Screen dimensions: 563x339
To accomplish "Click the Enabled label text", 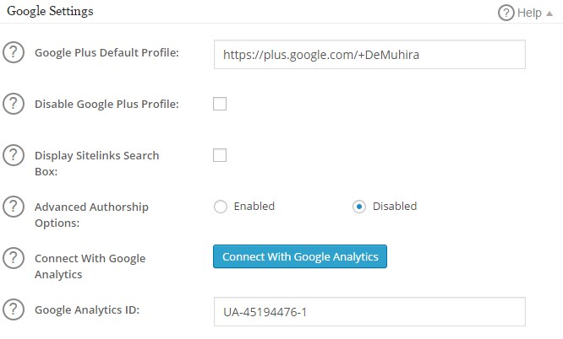I will click(x=254, y=206).
